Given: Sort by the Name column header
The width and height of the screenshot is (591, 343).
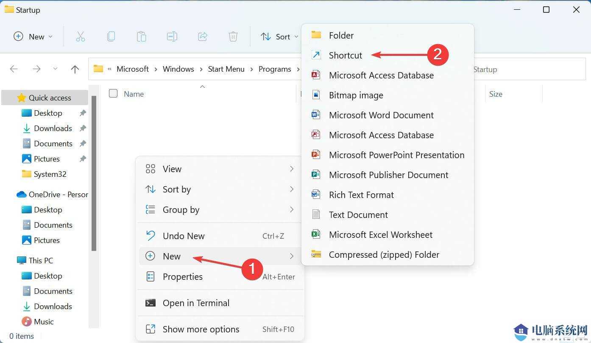Looking at the screenshot, I should click(x=134, y=94).
